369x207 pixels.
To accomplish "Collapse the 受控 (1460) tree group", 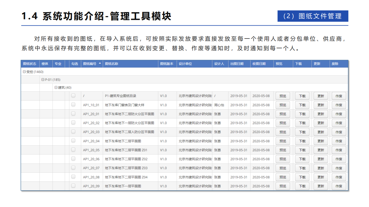I will [25, 72].
